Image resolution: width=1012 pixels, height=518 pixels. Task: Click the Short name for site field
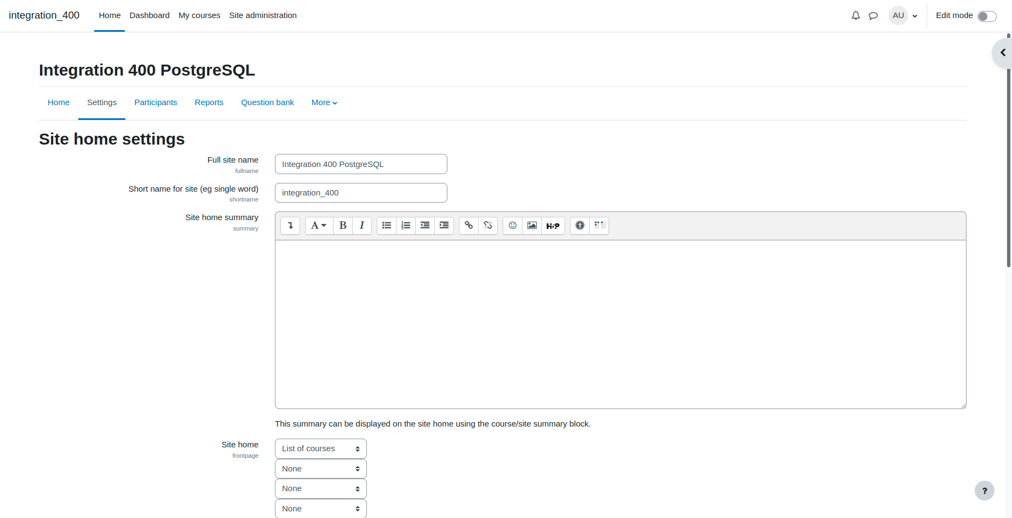(x=361, y=193)
